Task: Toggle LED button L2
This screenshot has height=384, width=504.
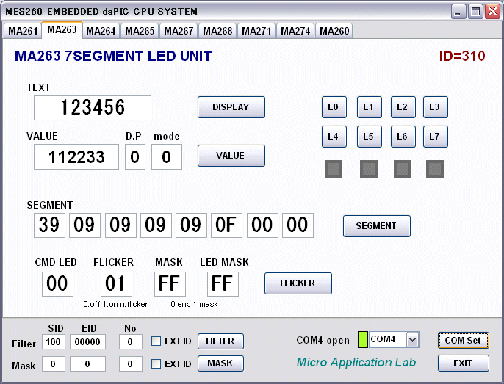Action: [403, 107]
